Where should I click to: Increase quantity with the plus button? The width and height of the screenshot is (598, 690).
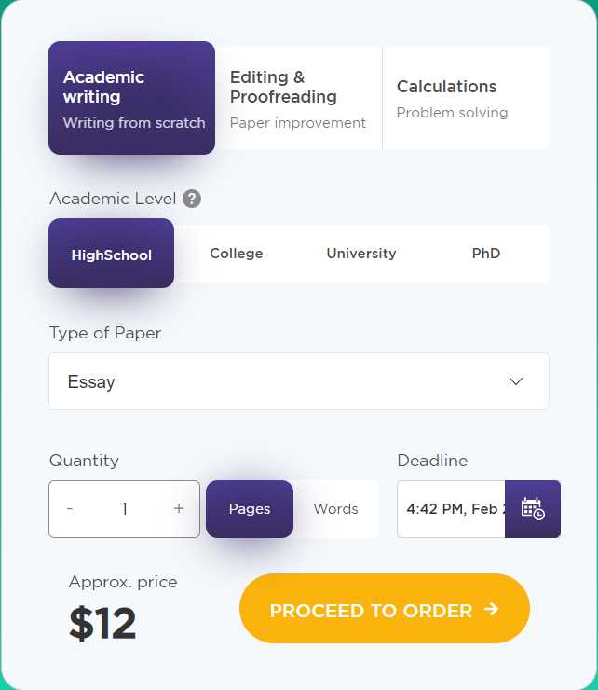tap(179, 509)
